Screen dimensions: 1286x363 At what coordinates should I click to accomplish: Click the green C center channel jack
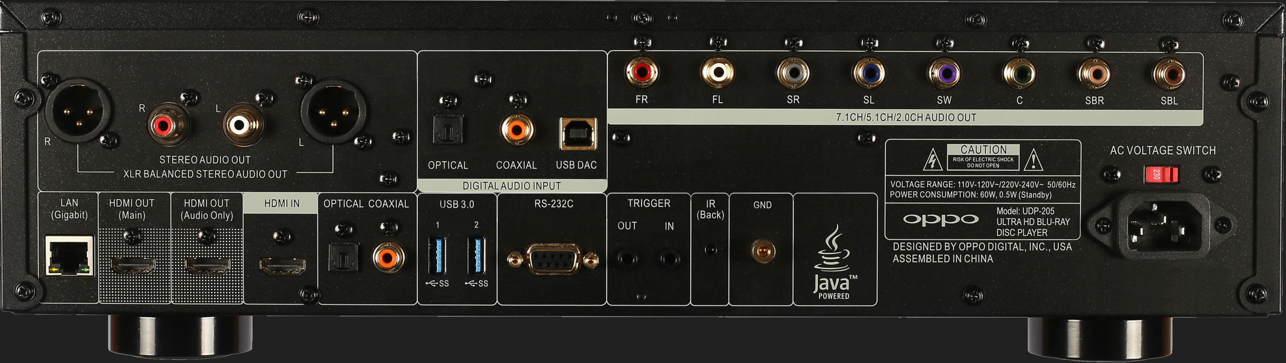(x=1019, y=74)
